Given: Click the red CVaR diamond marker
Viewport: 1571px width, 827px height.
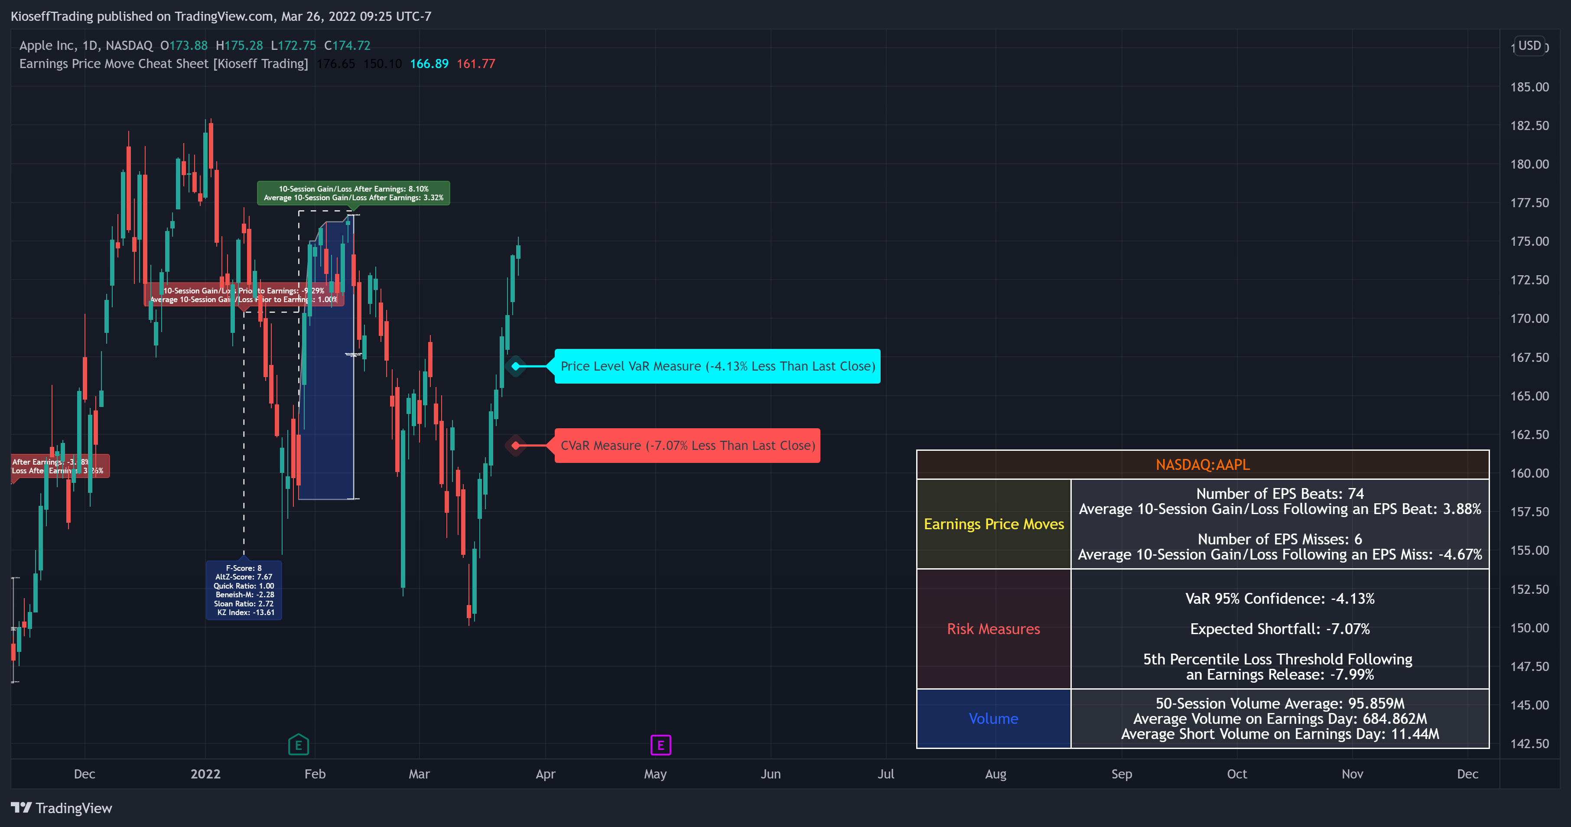Looking at the screenshot, I should [x=516, y=445].
